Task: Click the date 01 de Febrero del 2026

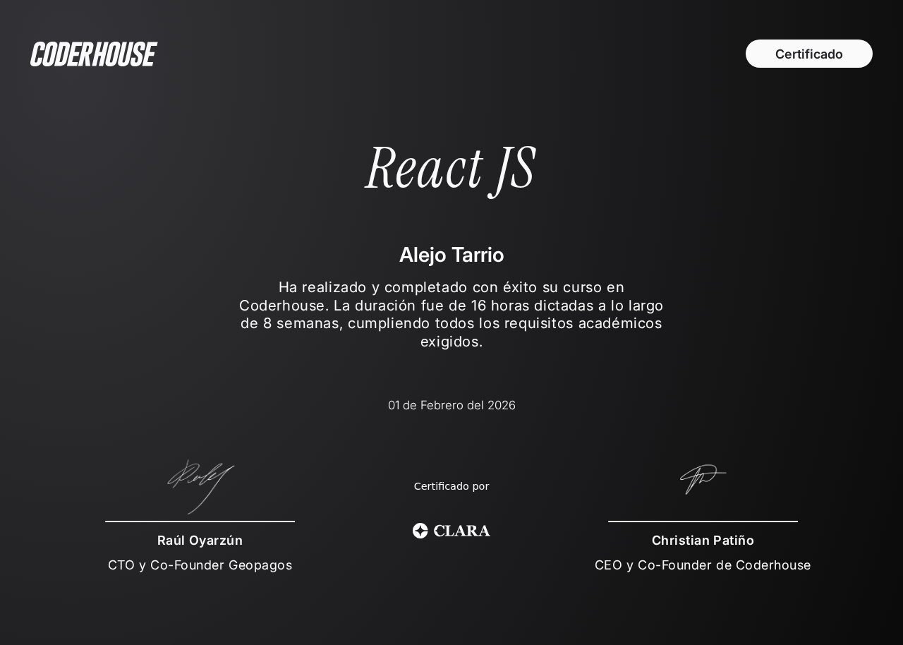Action: coord(451,405)
